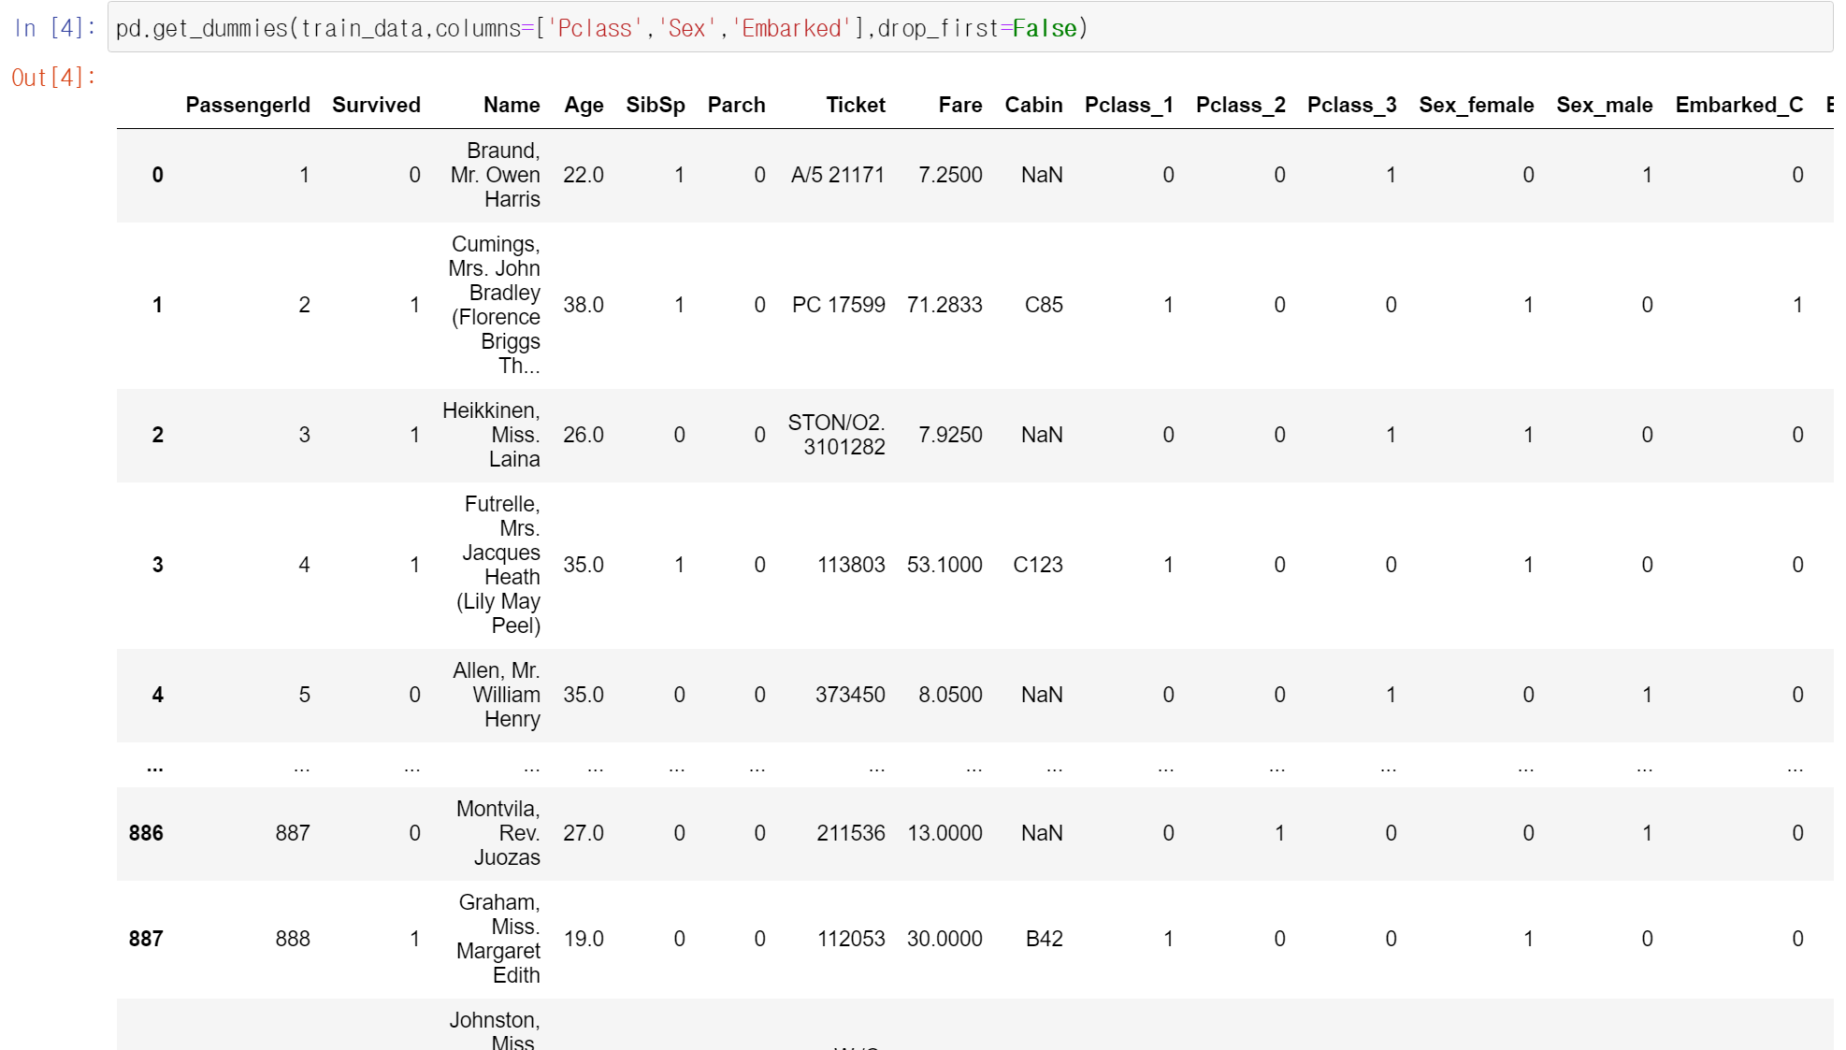The height and width of the screenshot is (1050, 1846).
Task: Click the PassengerId column header
Action: point(247,105)
